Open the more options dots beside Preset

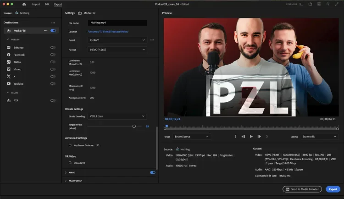152,40
